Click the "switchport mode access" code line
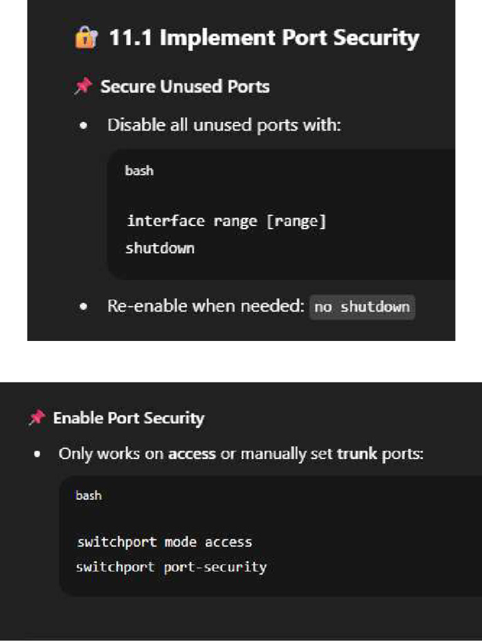 (x=164, y=541)
